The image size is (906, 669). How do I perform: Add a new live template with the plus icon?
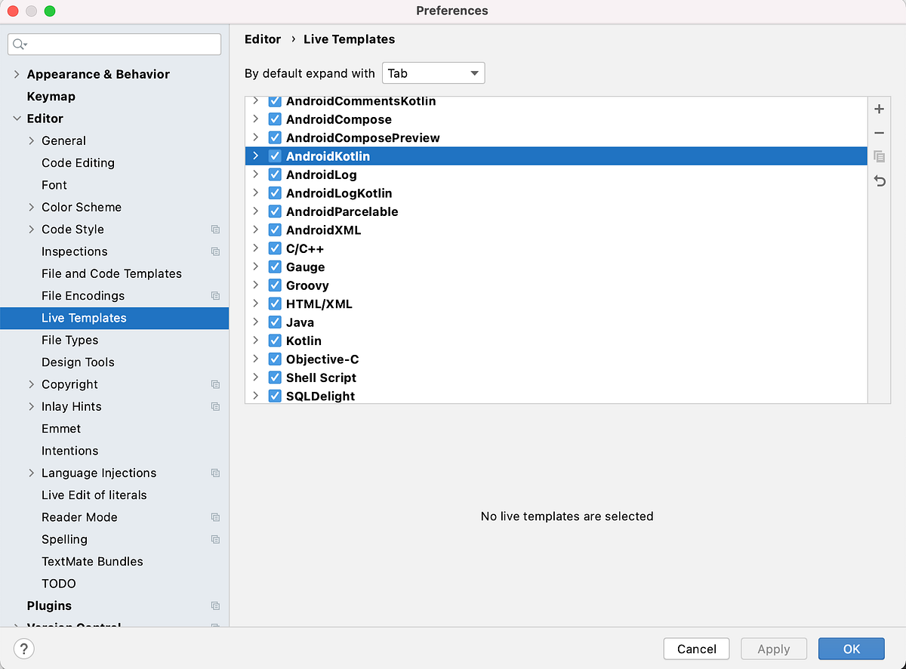(879, 109)
